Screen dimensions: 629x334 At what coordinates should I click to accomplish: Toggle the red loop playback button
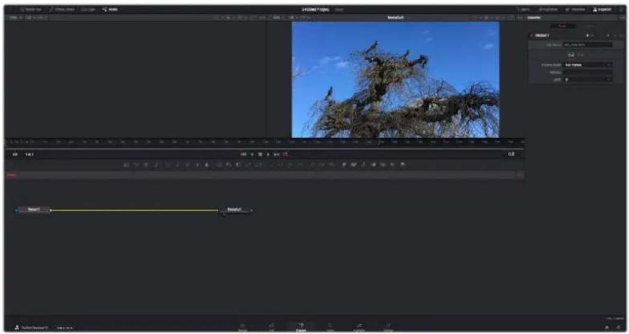[x=286, y=154]
